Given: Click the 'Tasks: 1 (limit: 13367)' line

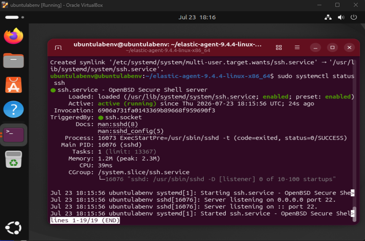Looking at the screenshot, I should pyautogui.click(x=114, y=152).
